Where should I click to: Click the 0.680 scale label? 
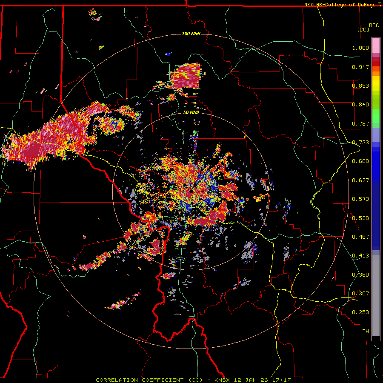point(360,161)
